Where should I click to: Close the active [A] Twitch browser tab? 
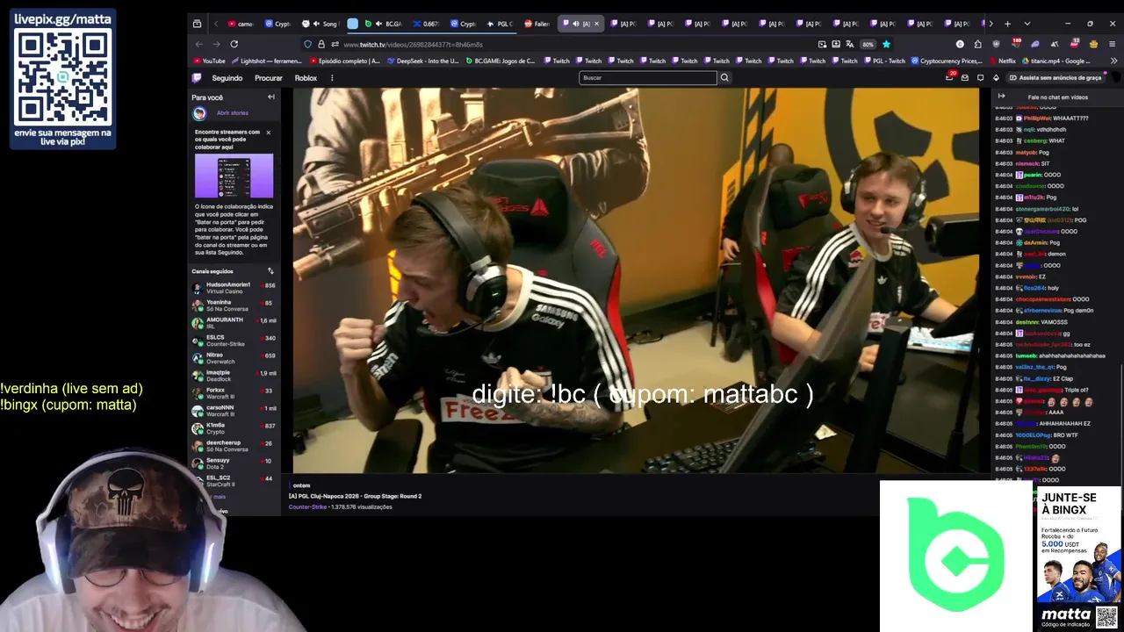597,24
